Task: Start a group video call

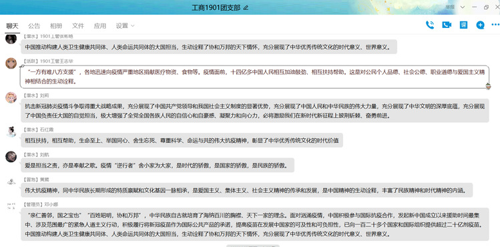Action: coord(447,25)
